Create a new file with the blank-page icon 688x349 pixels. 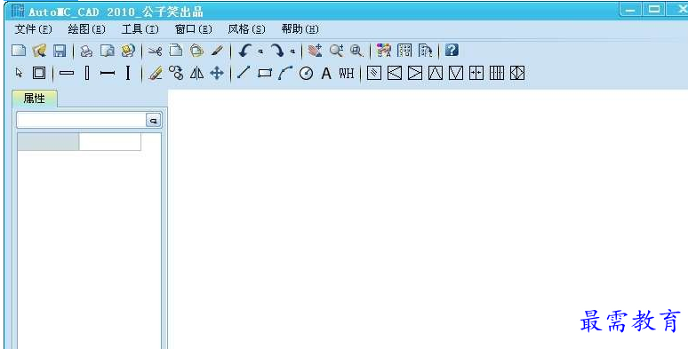point(19,51)
